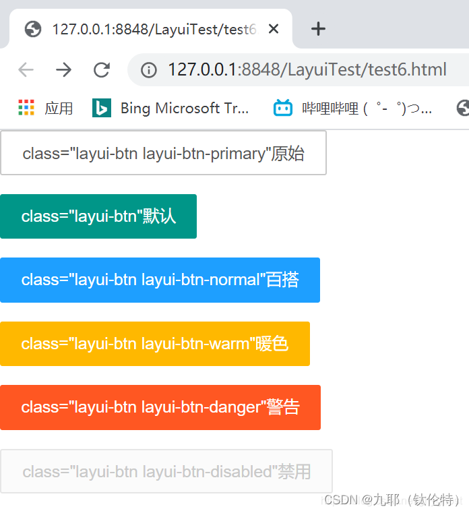Reload the page with refresh icon
Screen dimensions: 469x513
tap(101, 69)
